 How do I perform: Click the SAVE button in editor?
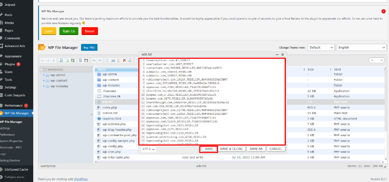point(209,149)
